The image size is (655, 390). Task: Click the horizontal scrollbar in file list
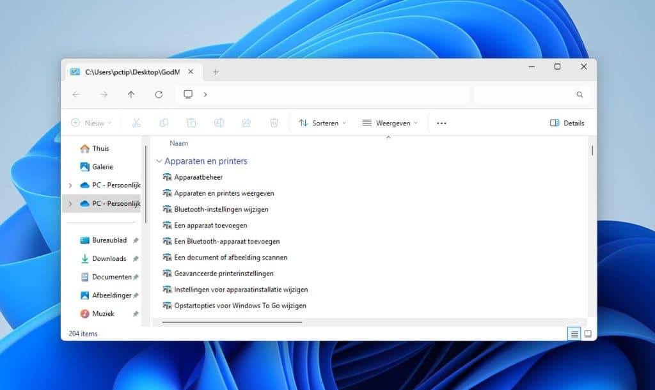tap(232, 322)
